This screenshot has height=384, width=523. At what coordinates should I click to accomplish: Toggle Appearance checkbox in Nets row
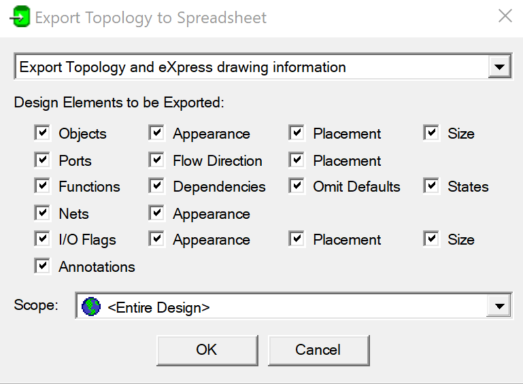click(157, 213)
